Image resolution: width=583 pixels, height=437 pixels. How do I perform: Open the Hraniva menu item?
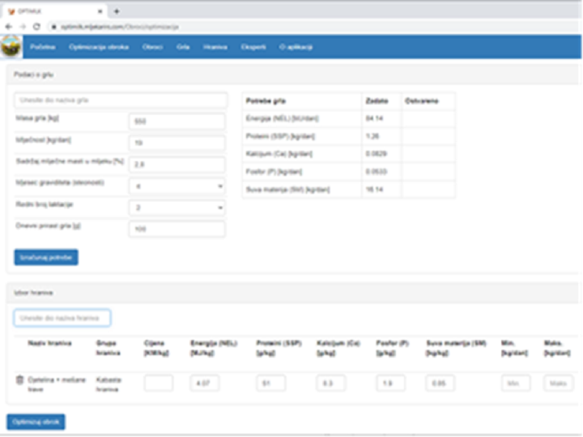(215, 47)
